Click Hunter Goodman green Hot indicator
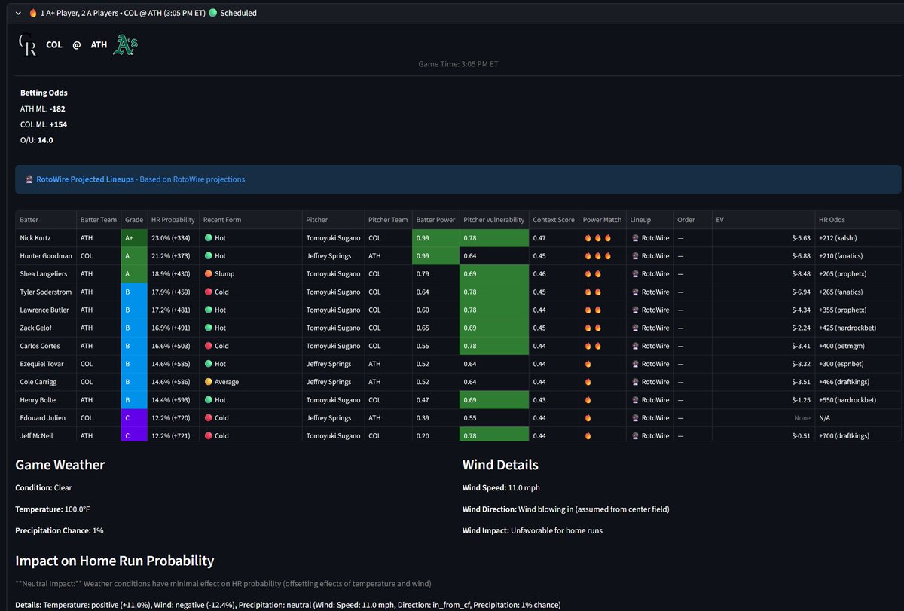 (207, 255)
